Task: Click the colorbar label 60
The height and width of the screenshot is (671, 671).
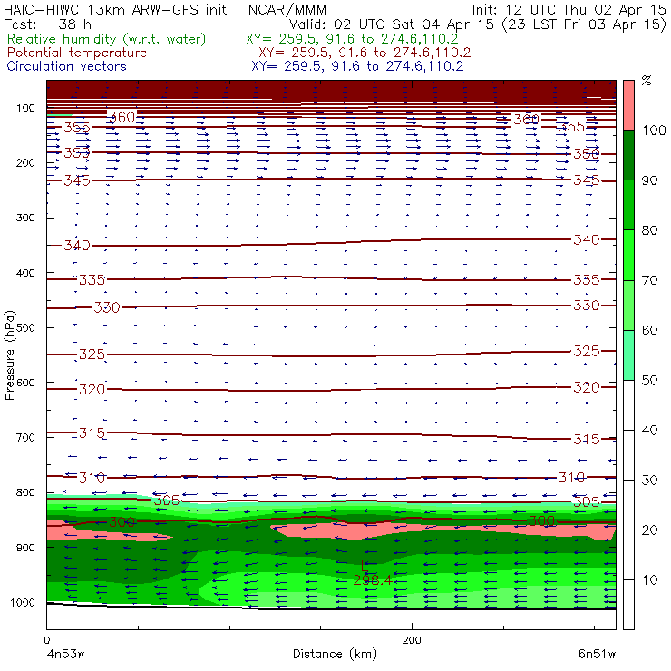Action: click(649, 330)
